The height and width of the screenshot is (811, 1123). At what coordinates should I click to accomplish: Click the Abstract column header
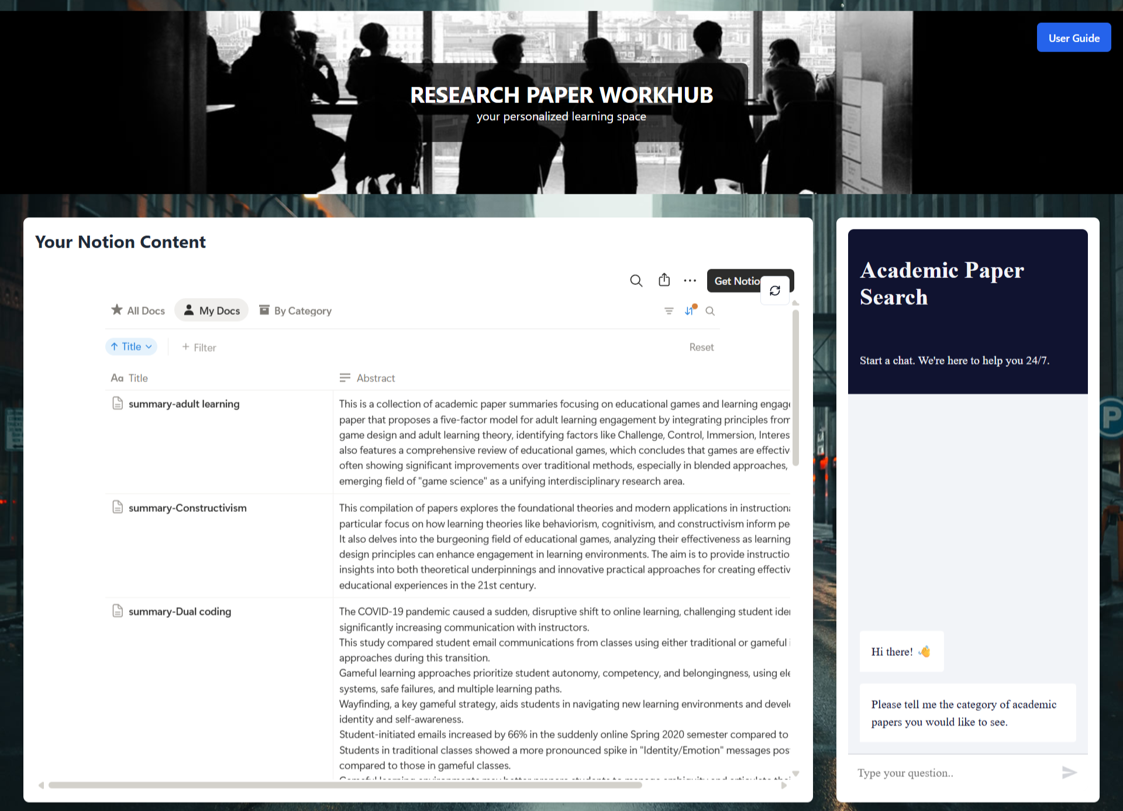(x=376, y=379)
